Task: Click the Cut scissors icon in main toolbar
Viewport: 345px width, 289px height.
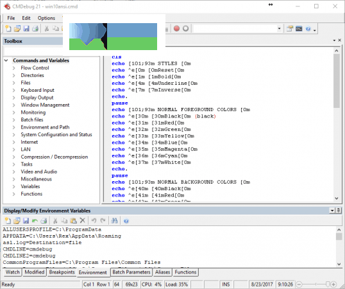Action: coord(47,29)
